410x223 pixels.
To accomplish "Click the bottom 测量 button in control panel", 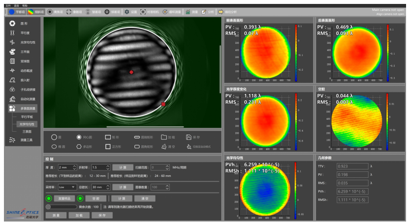I will pos(56,215).
